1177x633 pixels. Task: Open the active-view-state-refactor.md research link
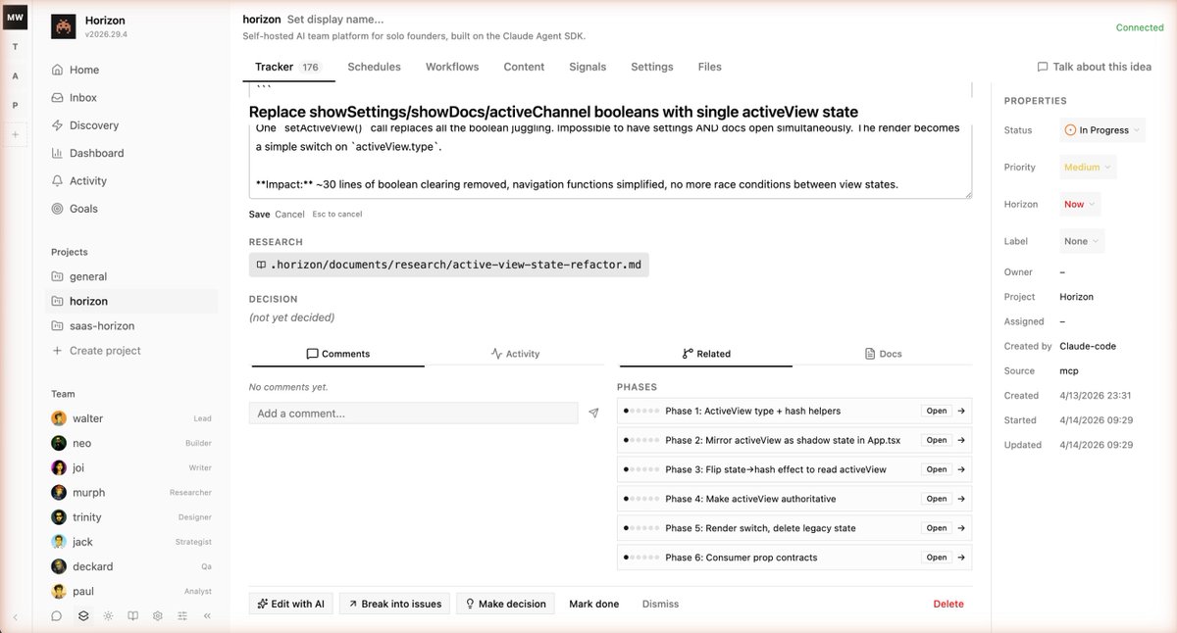(449, 265)
